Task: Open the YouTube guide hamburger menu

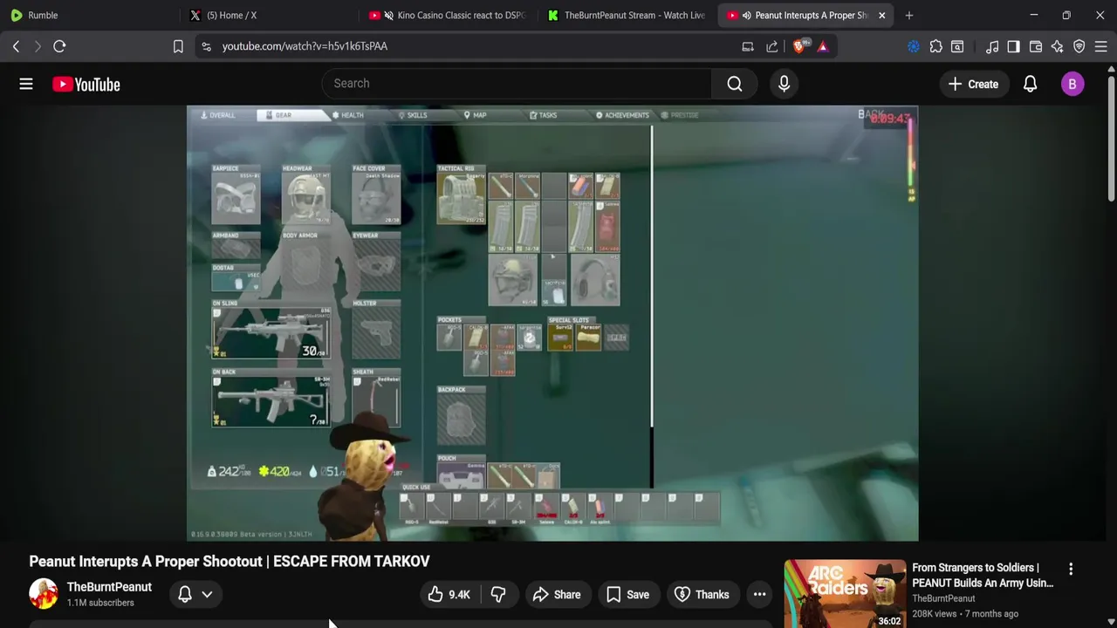Action: coord(26,84)
